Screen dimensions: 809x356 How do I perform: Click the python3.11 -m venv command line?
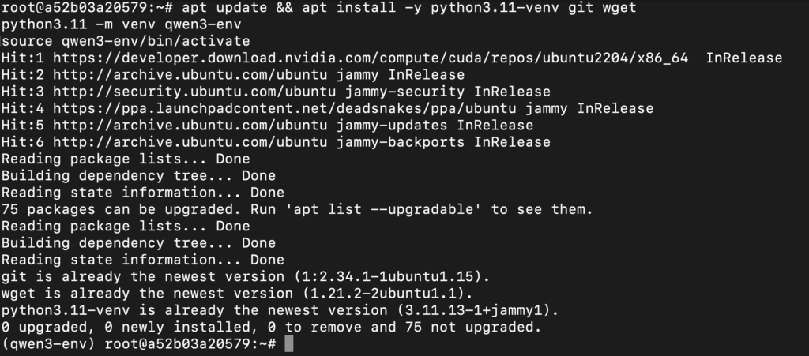tap(121, 24)
